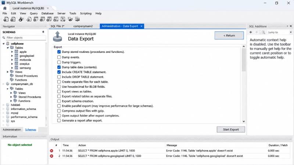This screenshot has height=165, width=294.
Task: Go forward in the SQL Additions help
Action: point(257,32)
